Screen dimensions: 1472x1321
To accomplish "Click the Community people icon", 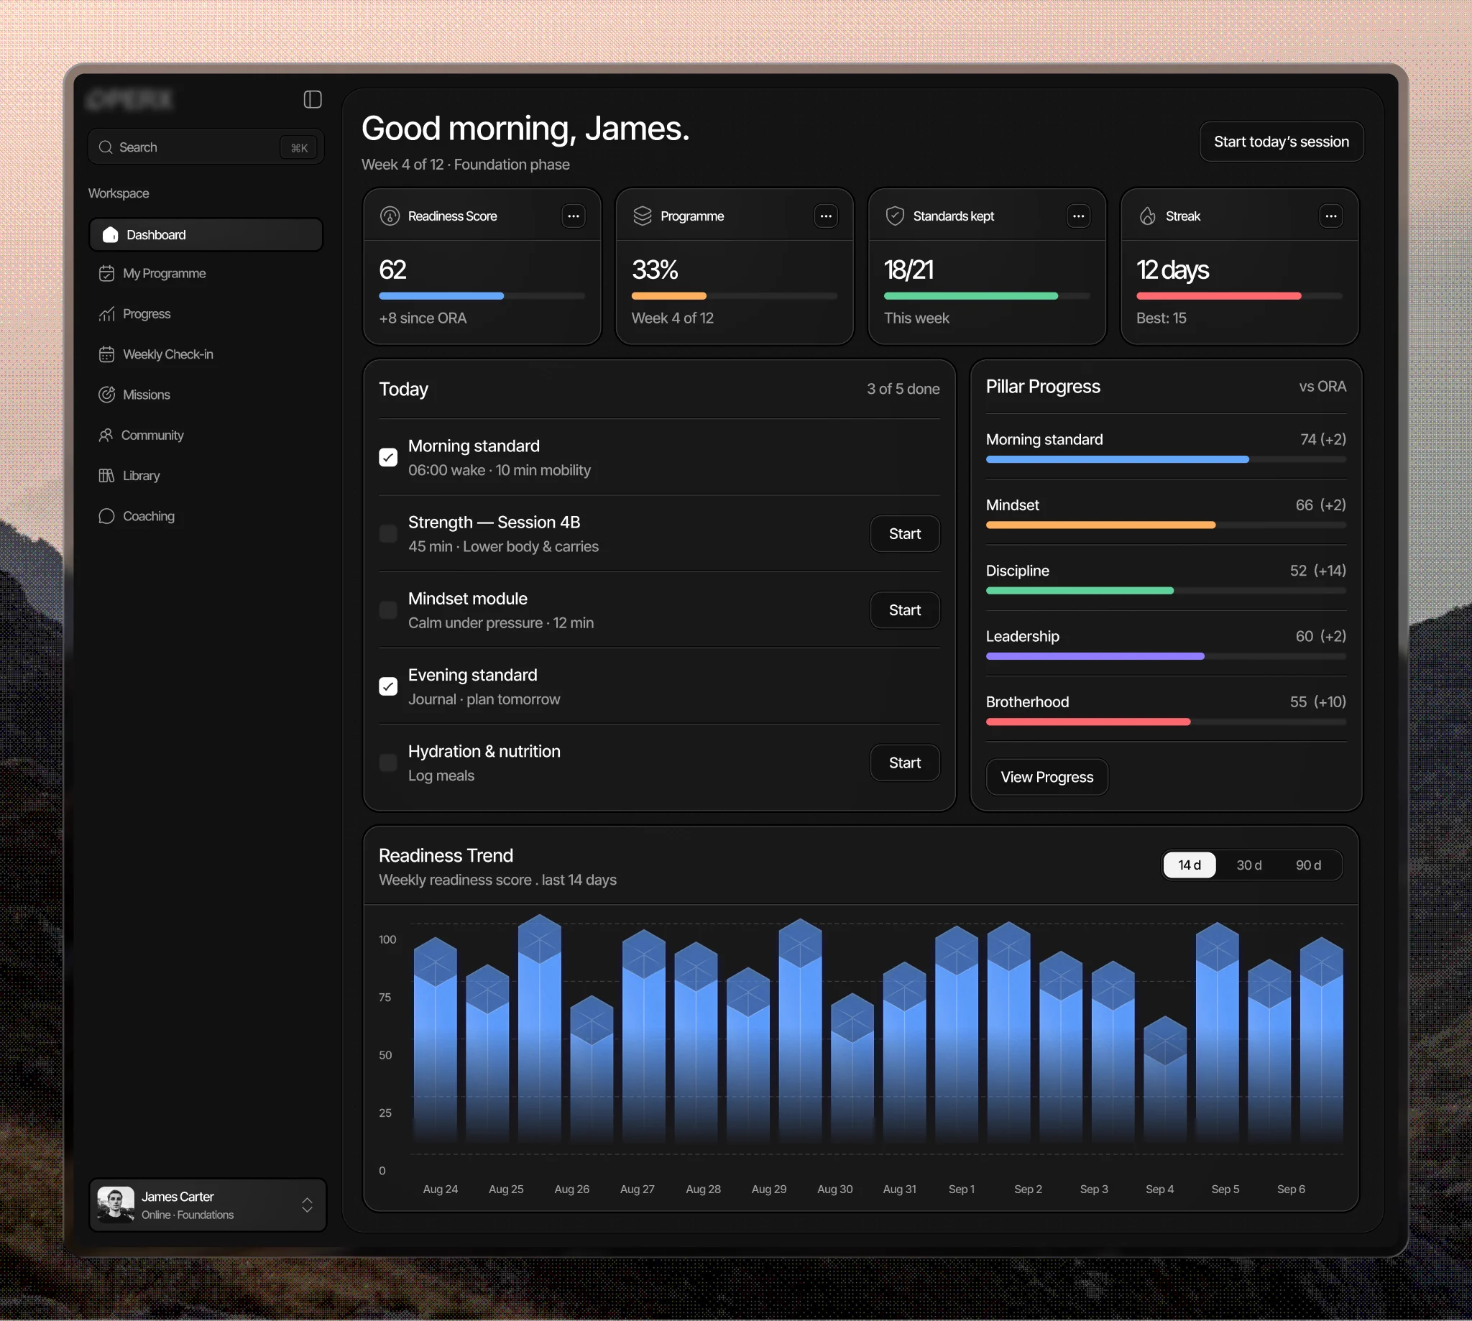I will coord(106,436).
